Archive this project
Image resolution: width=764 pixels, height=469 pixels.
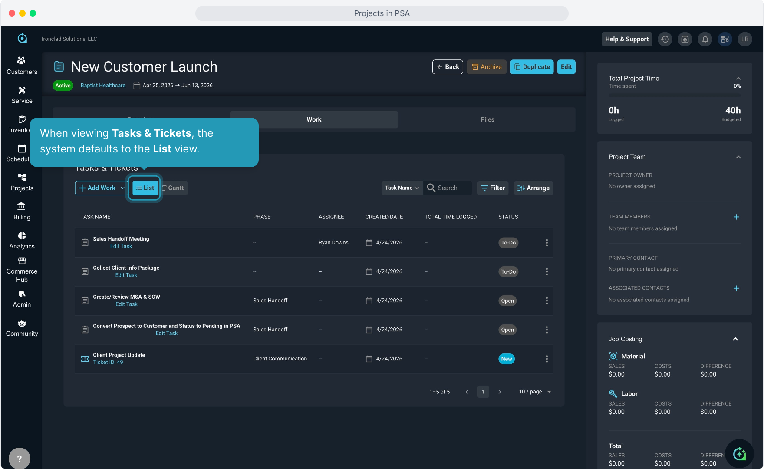[x=487, y=67]
